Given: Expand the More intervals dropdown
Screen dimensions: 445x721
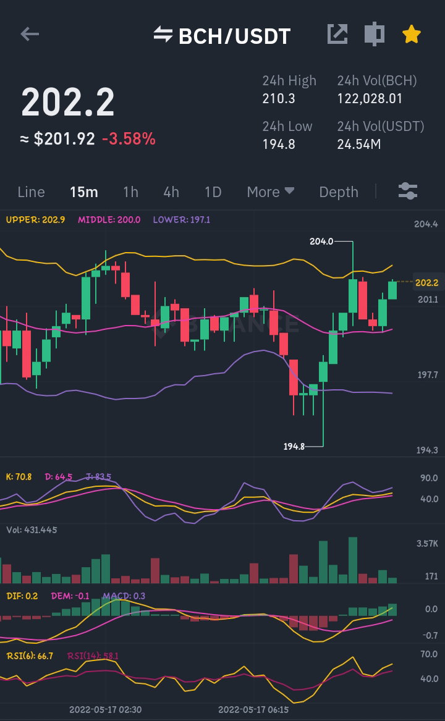Looking at the screenshot, I should pyautogui.click(x=271, y=192).
